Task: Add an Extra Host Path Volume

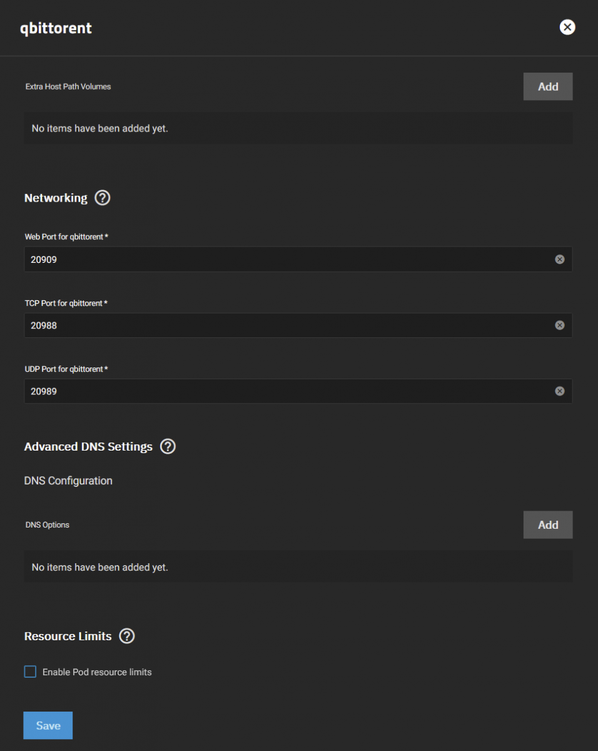Action: pyautogui.click(x=548, y=86)
